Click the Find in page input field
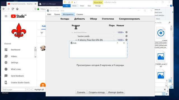This screenshot has height=100, width=179. pos(14,89)
